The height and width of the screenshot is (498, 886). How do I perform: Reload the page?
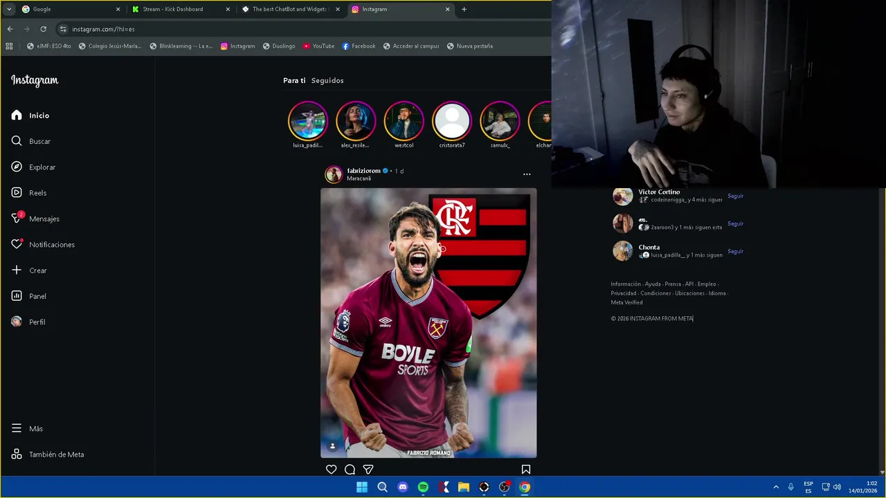tap(43, 29)
